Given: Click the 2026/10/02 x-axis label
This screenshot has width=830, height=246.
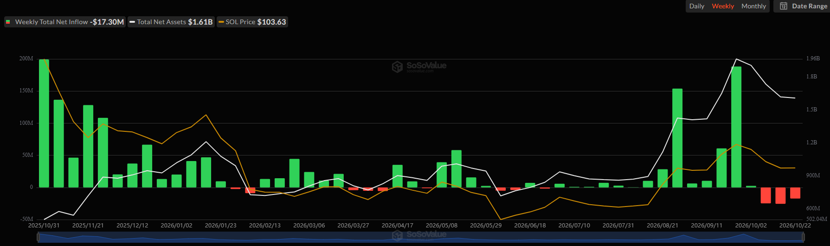Looking at the screenshot, I should tap(751, 226).
